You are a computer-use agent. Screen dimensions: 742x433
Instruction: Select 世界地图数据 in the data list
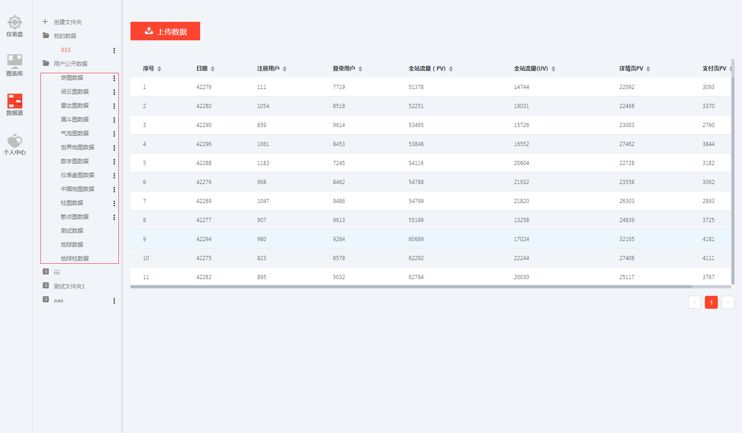tap(78, 147)
